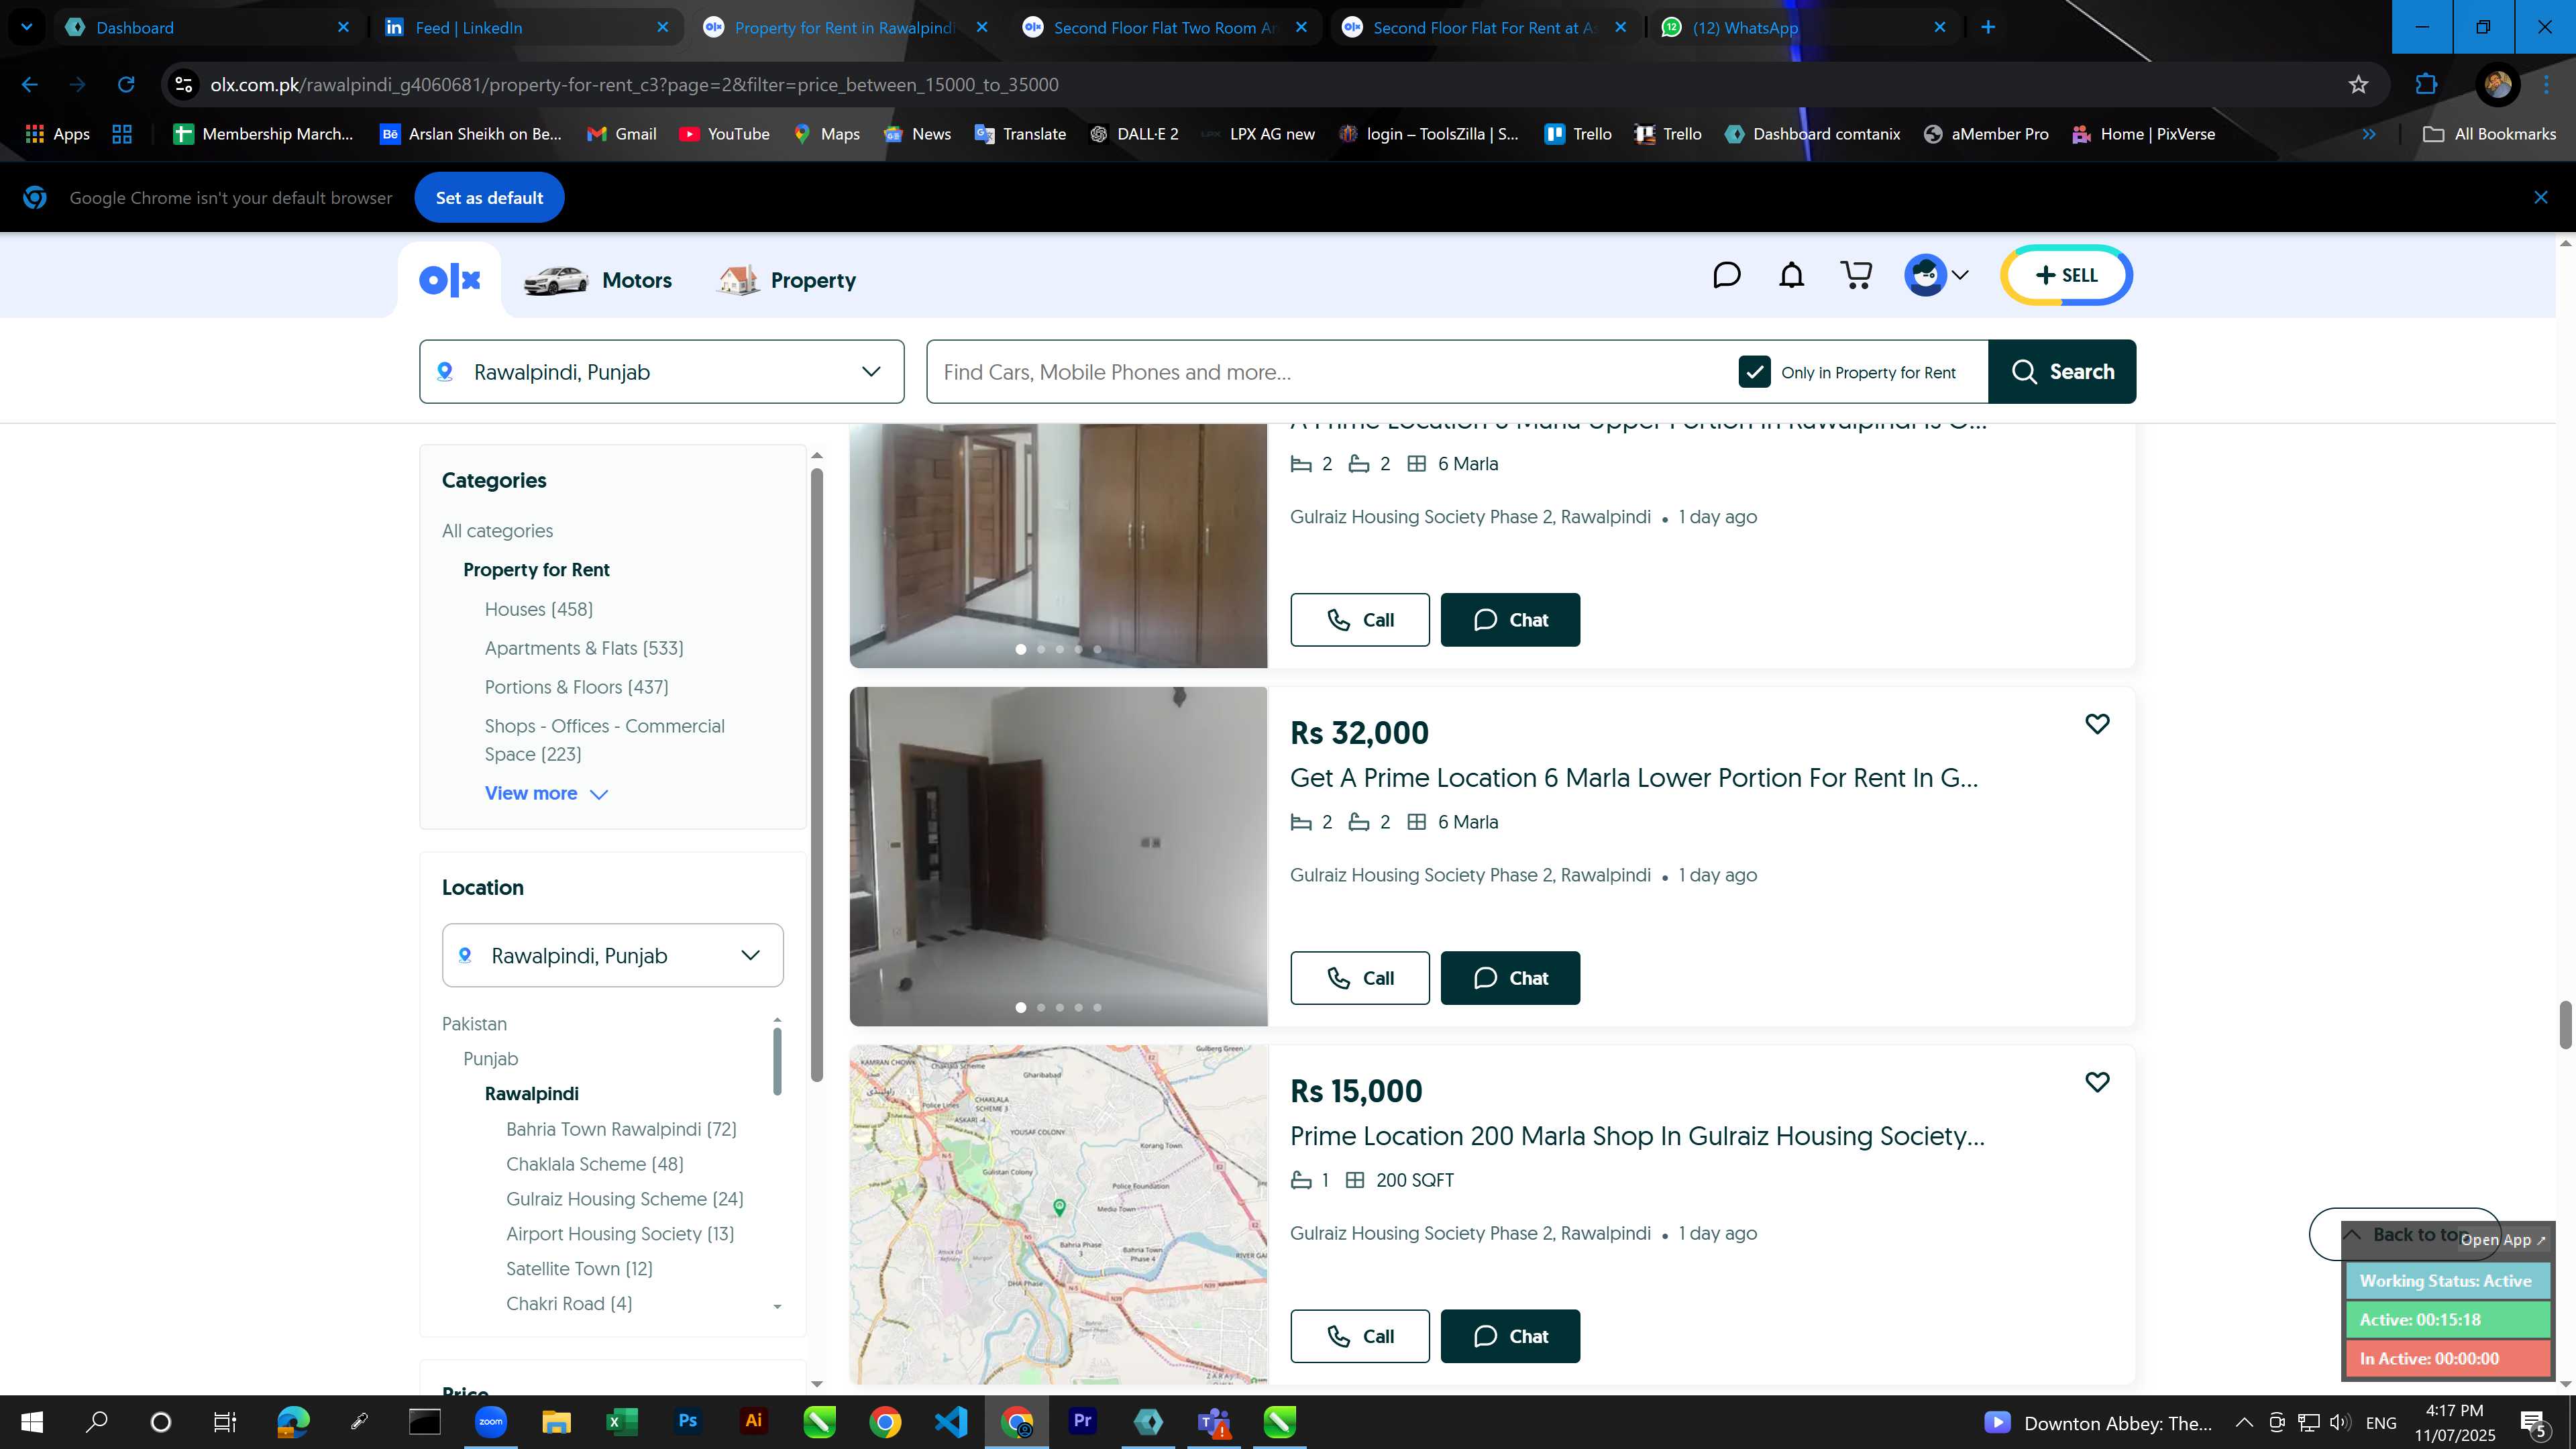2576x1449 pixels.
Task: Open Apps bookmark shortcut
Action: click(57, 134)
